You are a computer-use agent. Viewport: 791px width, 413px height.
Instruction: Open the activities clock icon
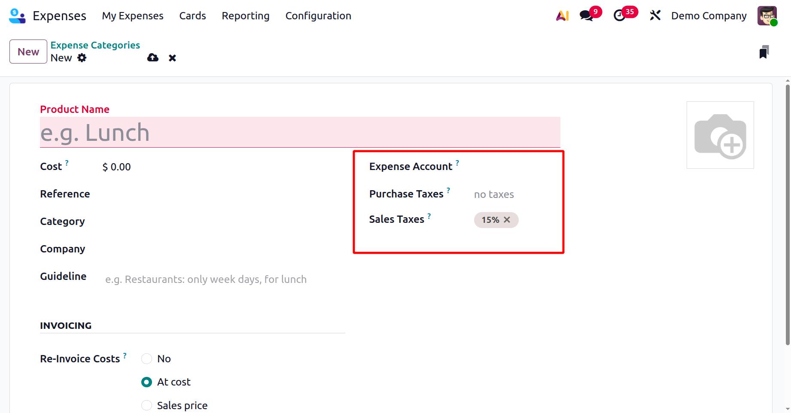619,16
